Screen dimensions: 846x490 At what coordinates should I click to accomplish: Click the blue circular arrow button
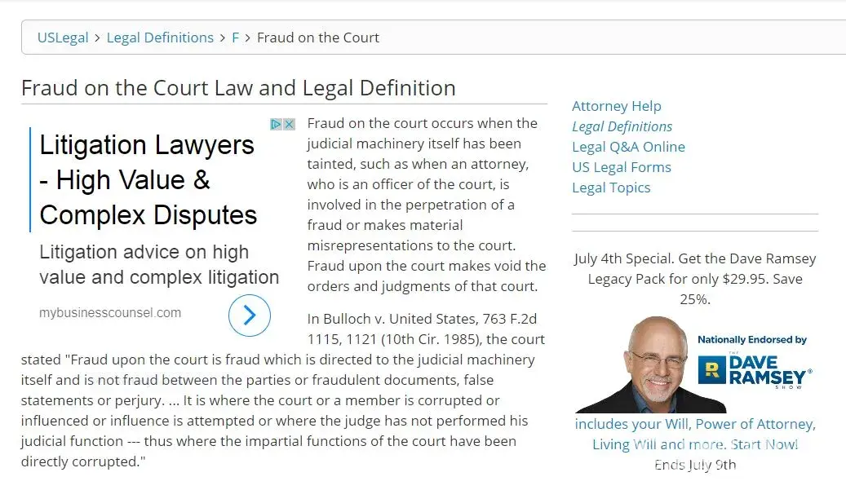(249, 315)
